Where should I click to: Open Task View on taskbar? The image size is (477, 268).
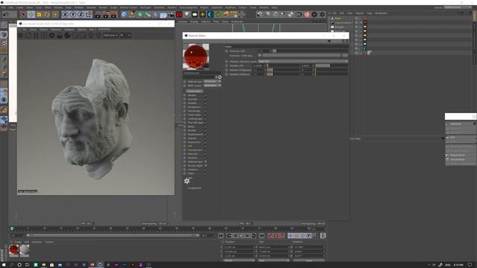(x=27, y=265)
